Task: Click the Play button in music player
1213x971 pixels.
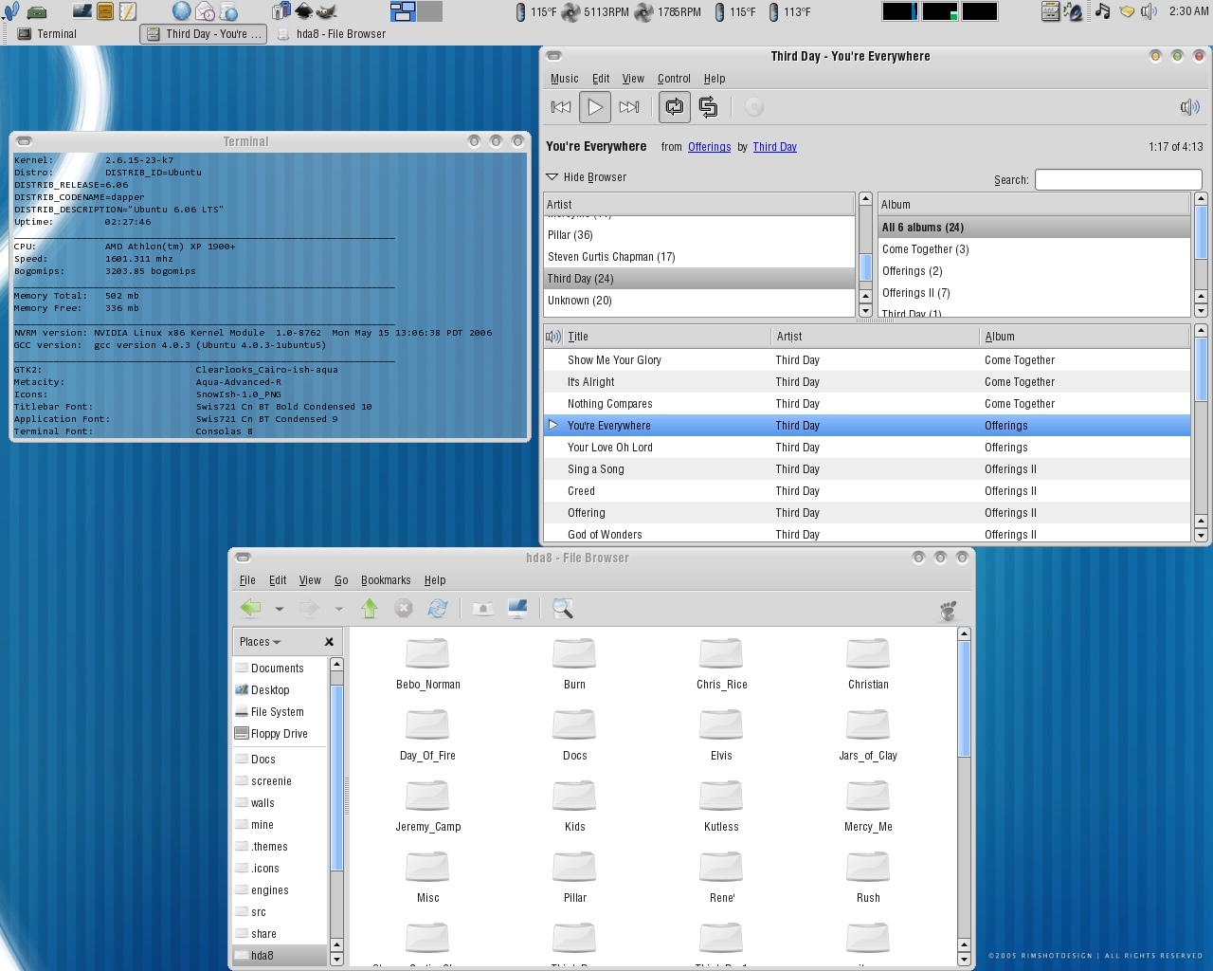Action: (x=595, y=107)
